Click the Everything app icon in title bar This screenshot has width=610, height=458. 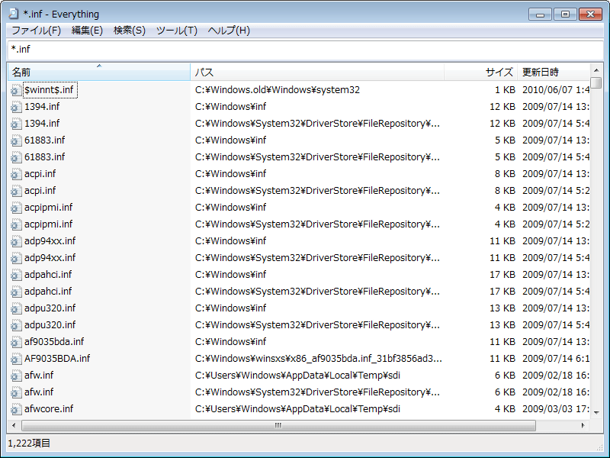pyautogui.click(x=14, y=14)
